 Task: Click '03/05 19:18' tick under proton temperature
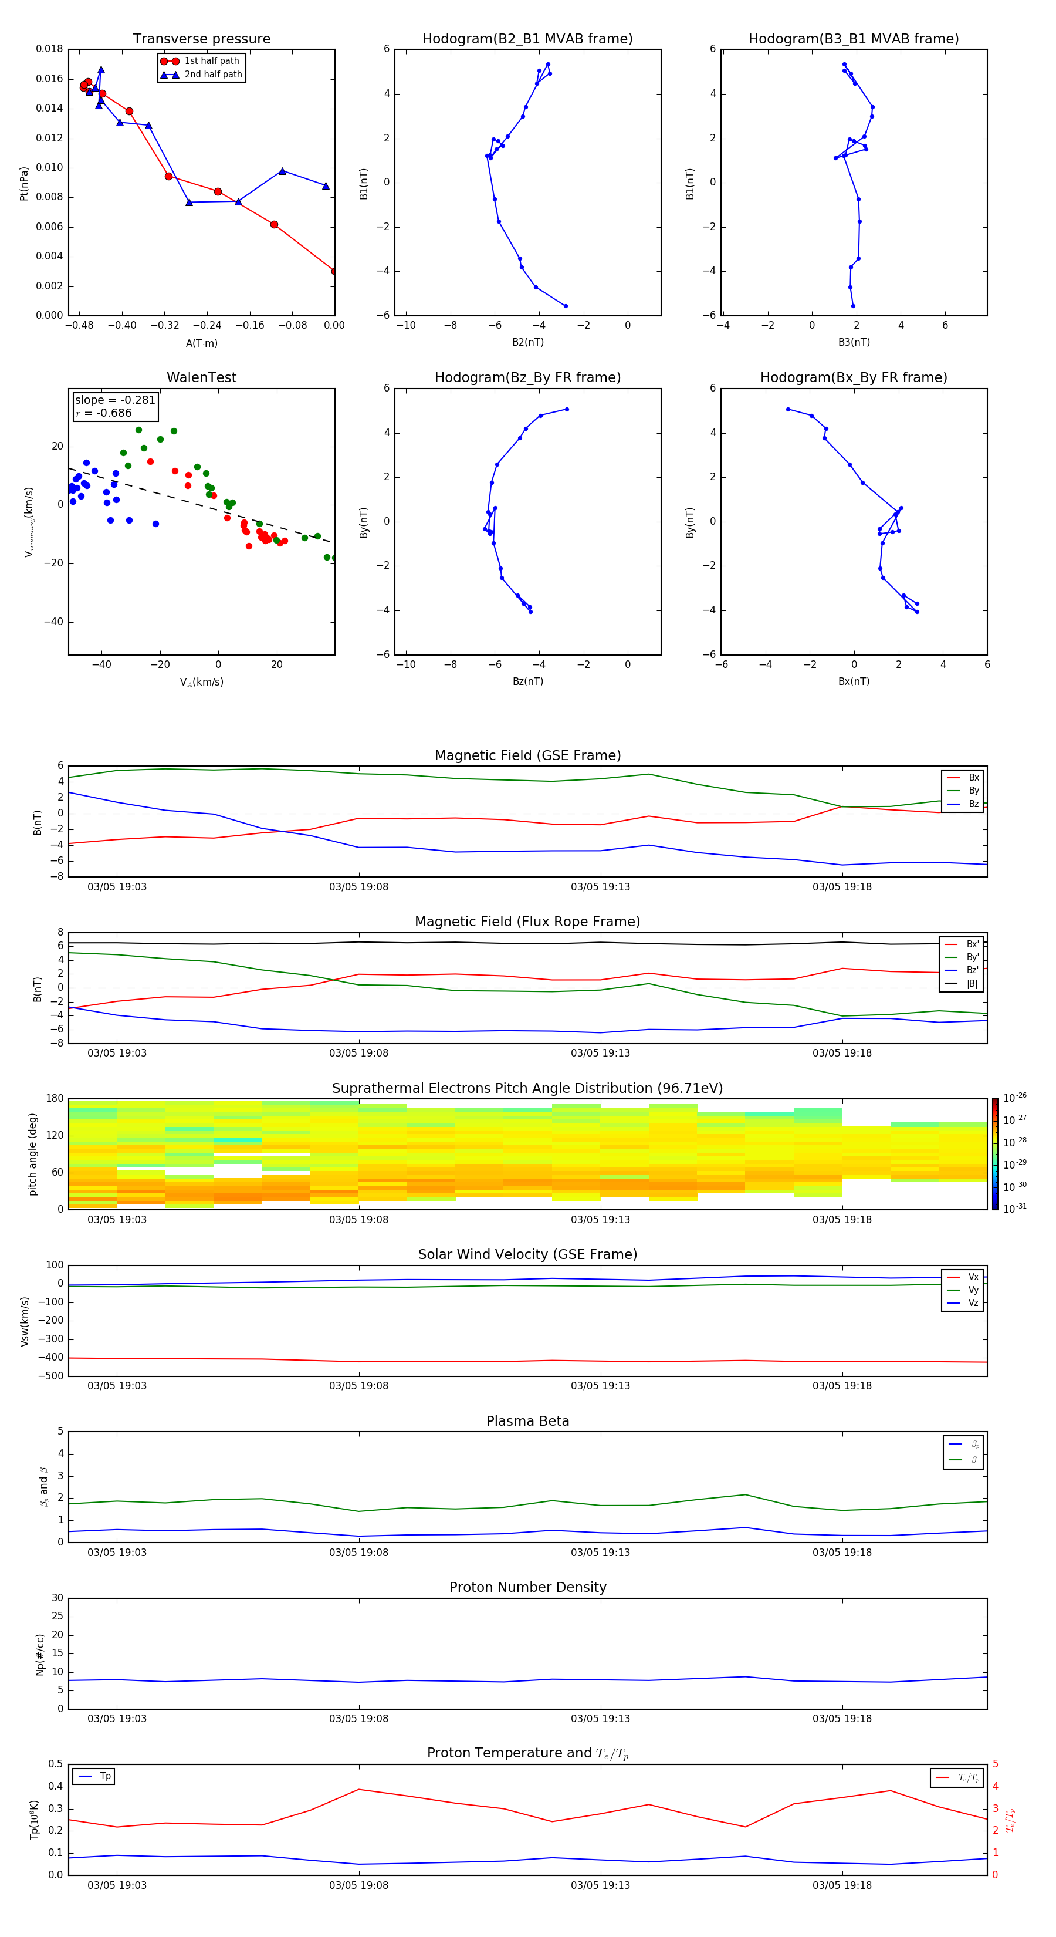(x=842, y=1885)
